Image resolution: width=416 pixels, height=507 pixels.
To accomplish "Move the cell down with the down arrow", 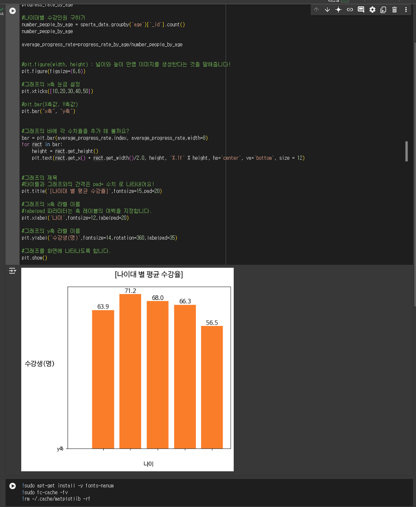I will [327, 10].
